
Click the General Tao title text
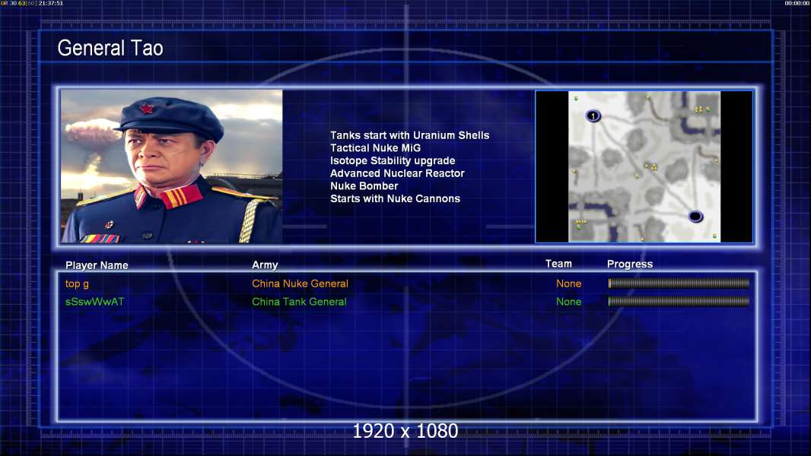pyautogui.click(x=110, y=48)
